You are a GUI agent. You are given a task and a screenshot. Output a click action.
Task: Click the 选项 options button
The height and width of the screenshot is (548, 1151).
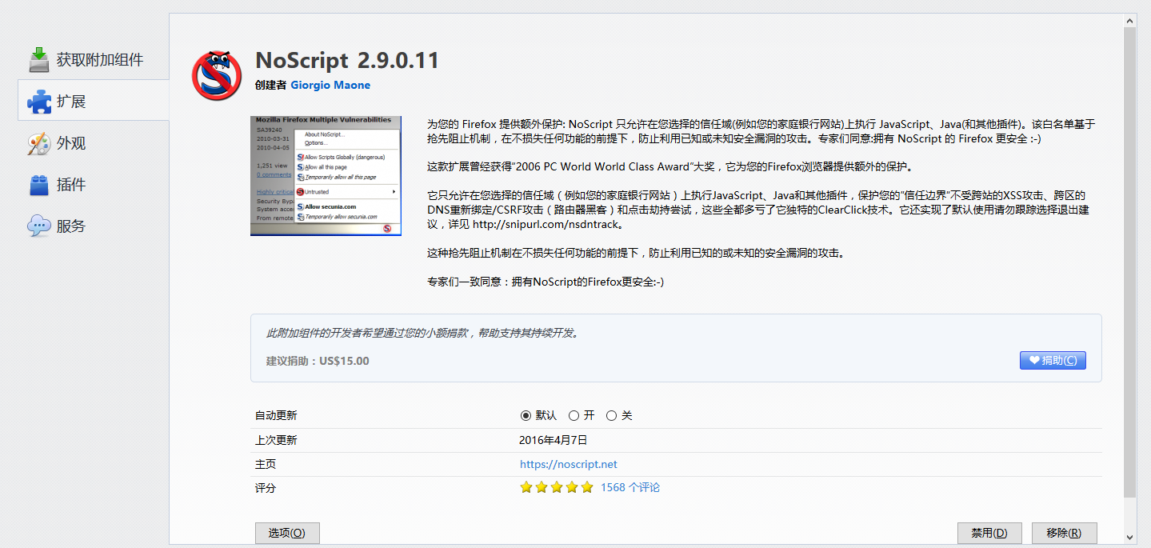[x=287, y=533]
